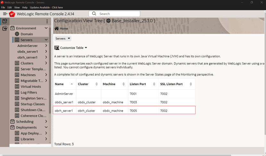The height and width of the screenshot is (156, 266).
Task: Click the Servers grid icon in tree
Action: (17, 40)
